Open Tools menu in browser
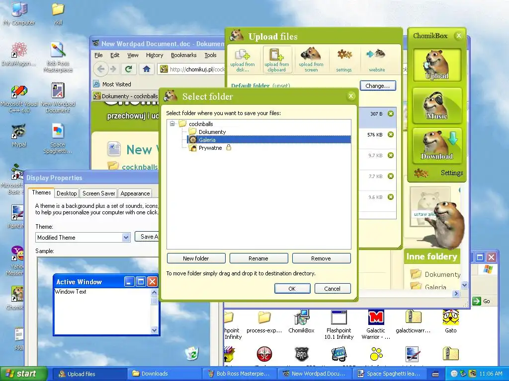The image size is (509, 381). click(210, 55)
